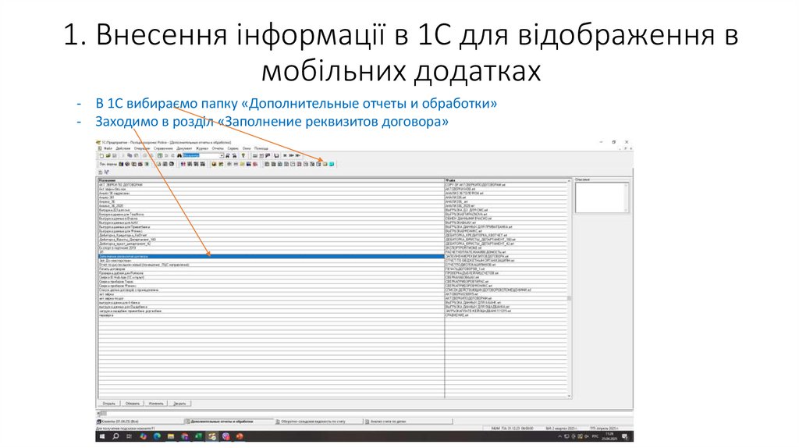Image resolution: width=799 pixels, height=448 pixels.
Task: Open the Excel taskbar icon
Action: tap(199, 436)
